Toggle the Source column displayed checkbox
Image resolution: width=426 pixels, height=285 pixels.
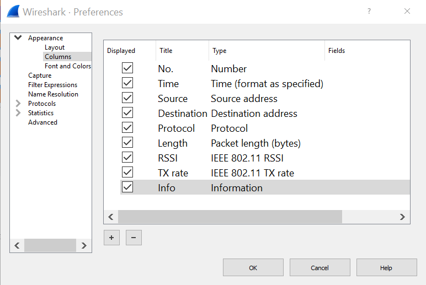click(127, 98)
